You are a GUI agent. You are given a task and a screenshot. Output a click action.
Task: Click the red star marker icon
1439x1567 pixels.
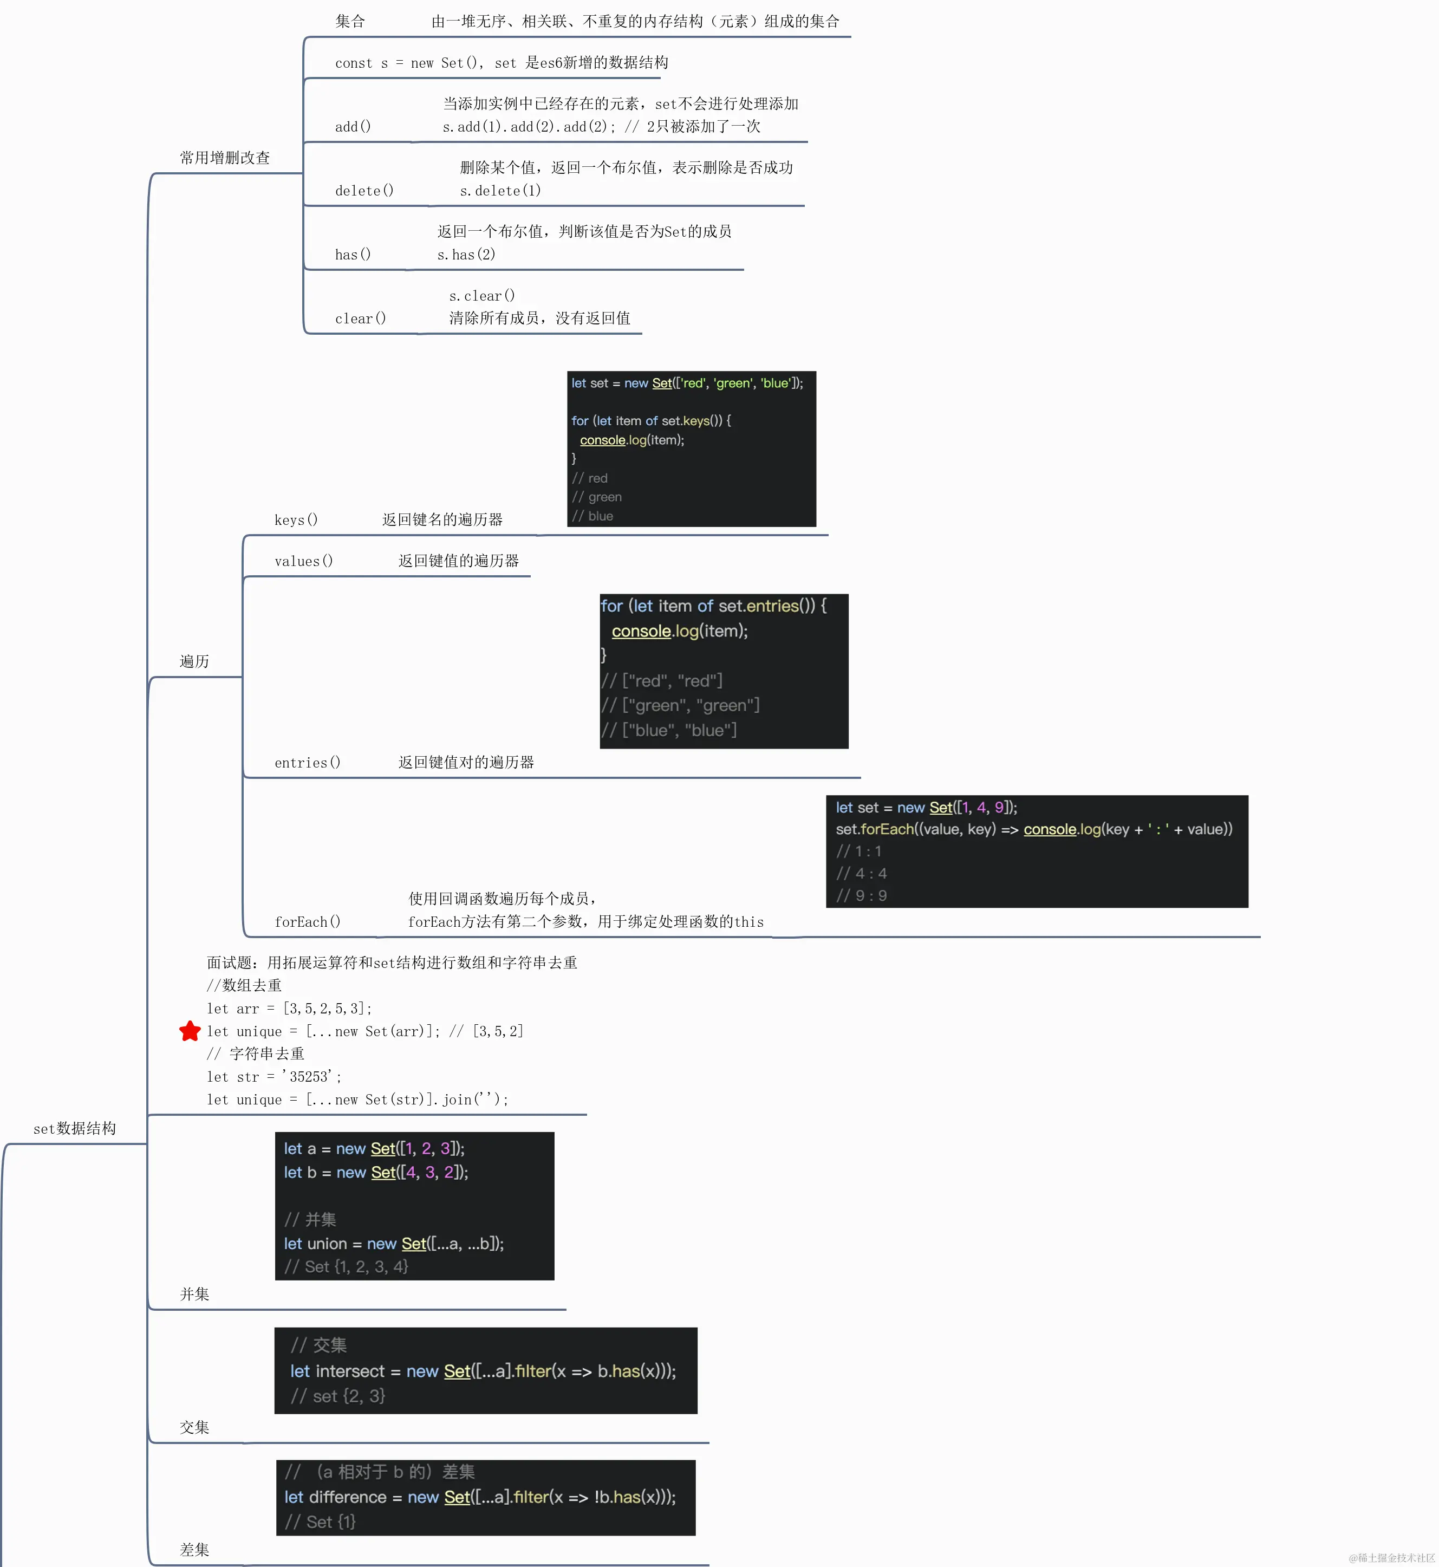coord(190,1031)
